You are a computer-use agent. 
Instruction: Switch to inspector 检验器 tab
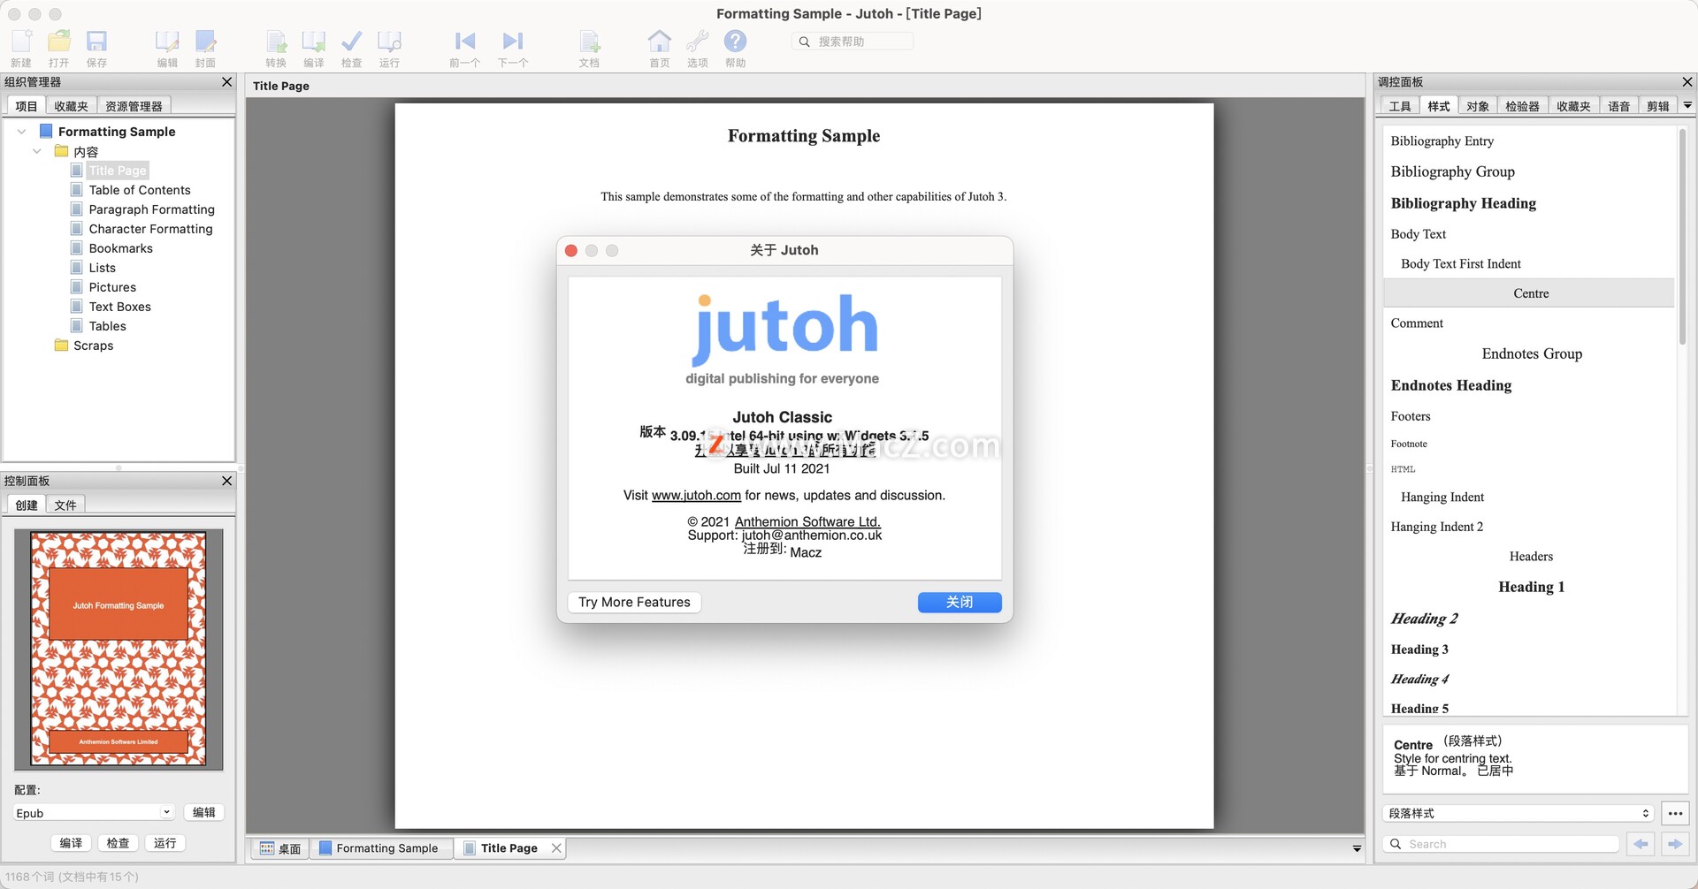(1522, 106)
